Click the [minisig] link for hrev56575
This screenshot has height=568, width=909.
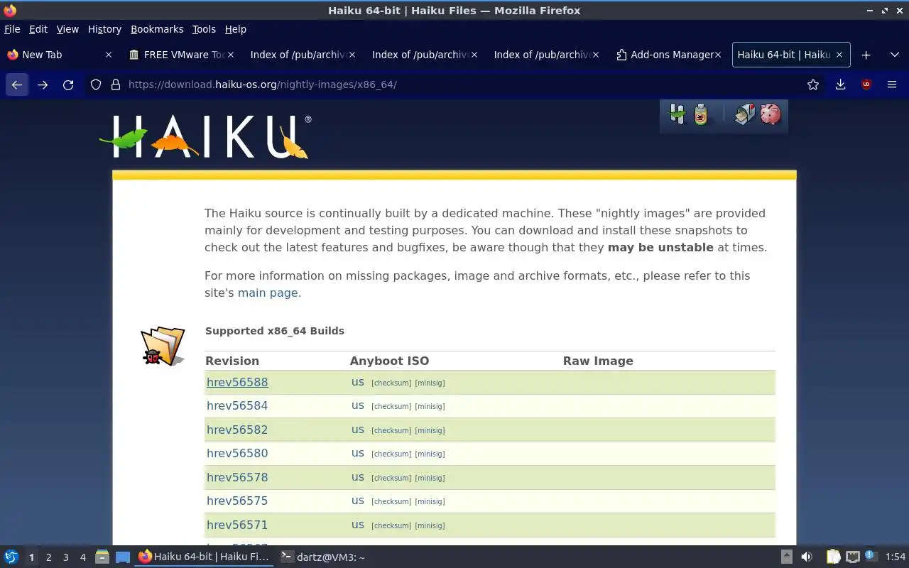[x=430, y=502]
